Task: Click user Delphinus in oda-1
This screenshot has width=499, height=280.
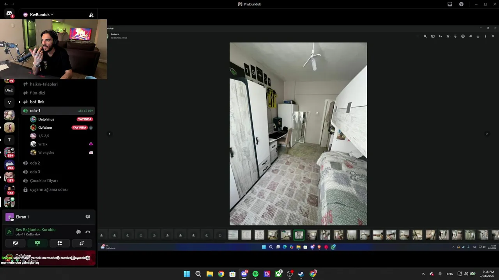Action: [x=46, y=119]
